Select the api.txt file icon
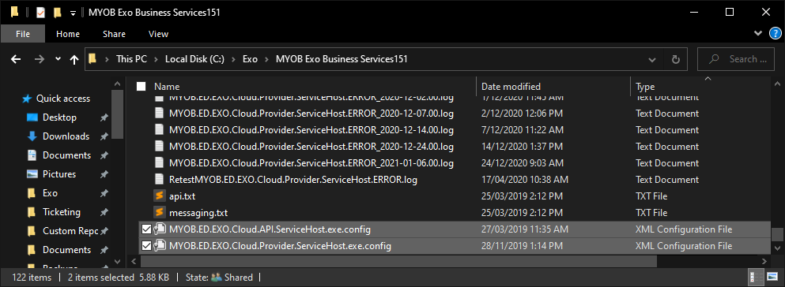 (159, 196)
